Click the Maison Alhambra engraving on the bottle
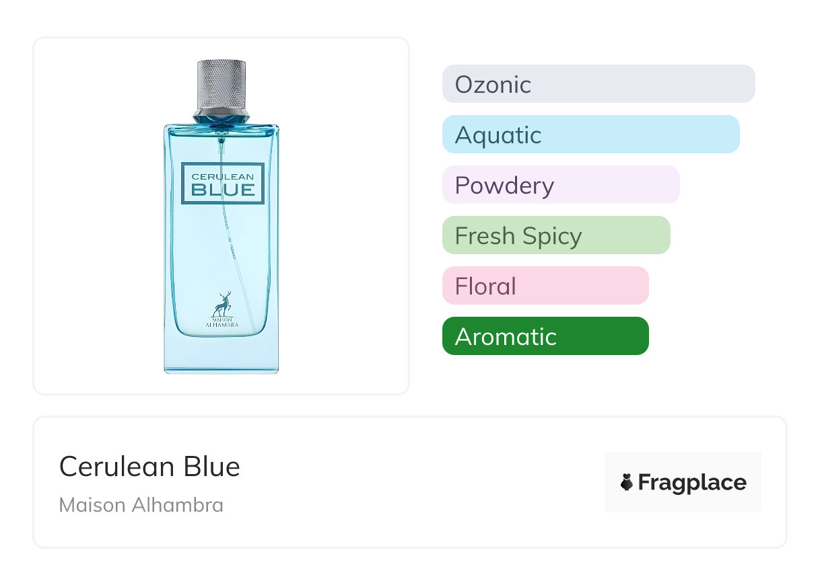This screenshot has width=820, height=581. (221, 324)
